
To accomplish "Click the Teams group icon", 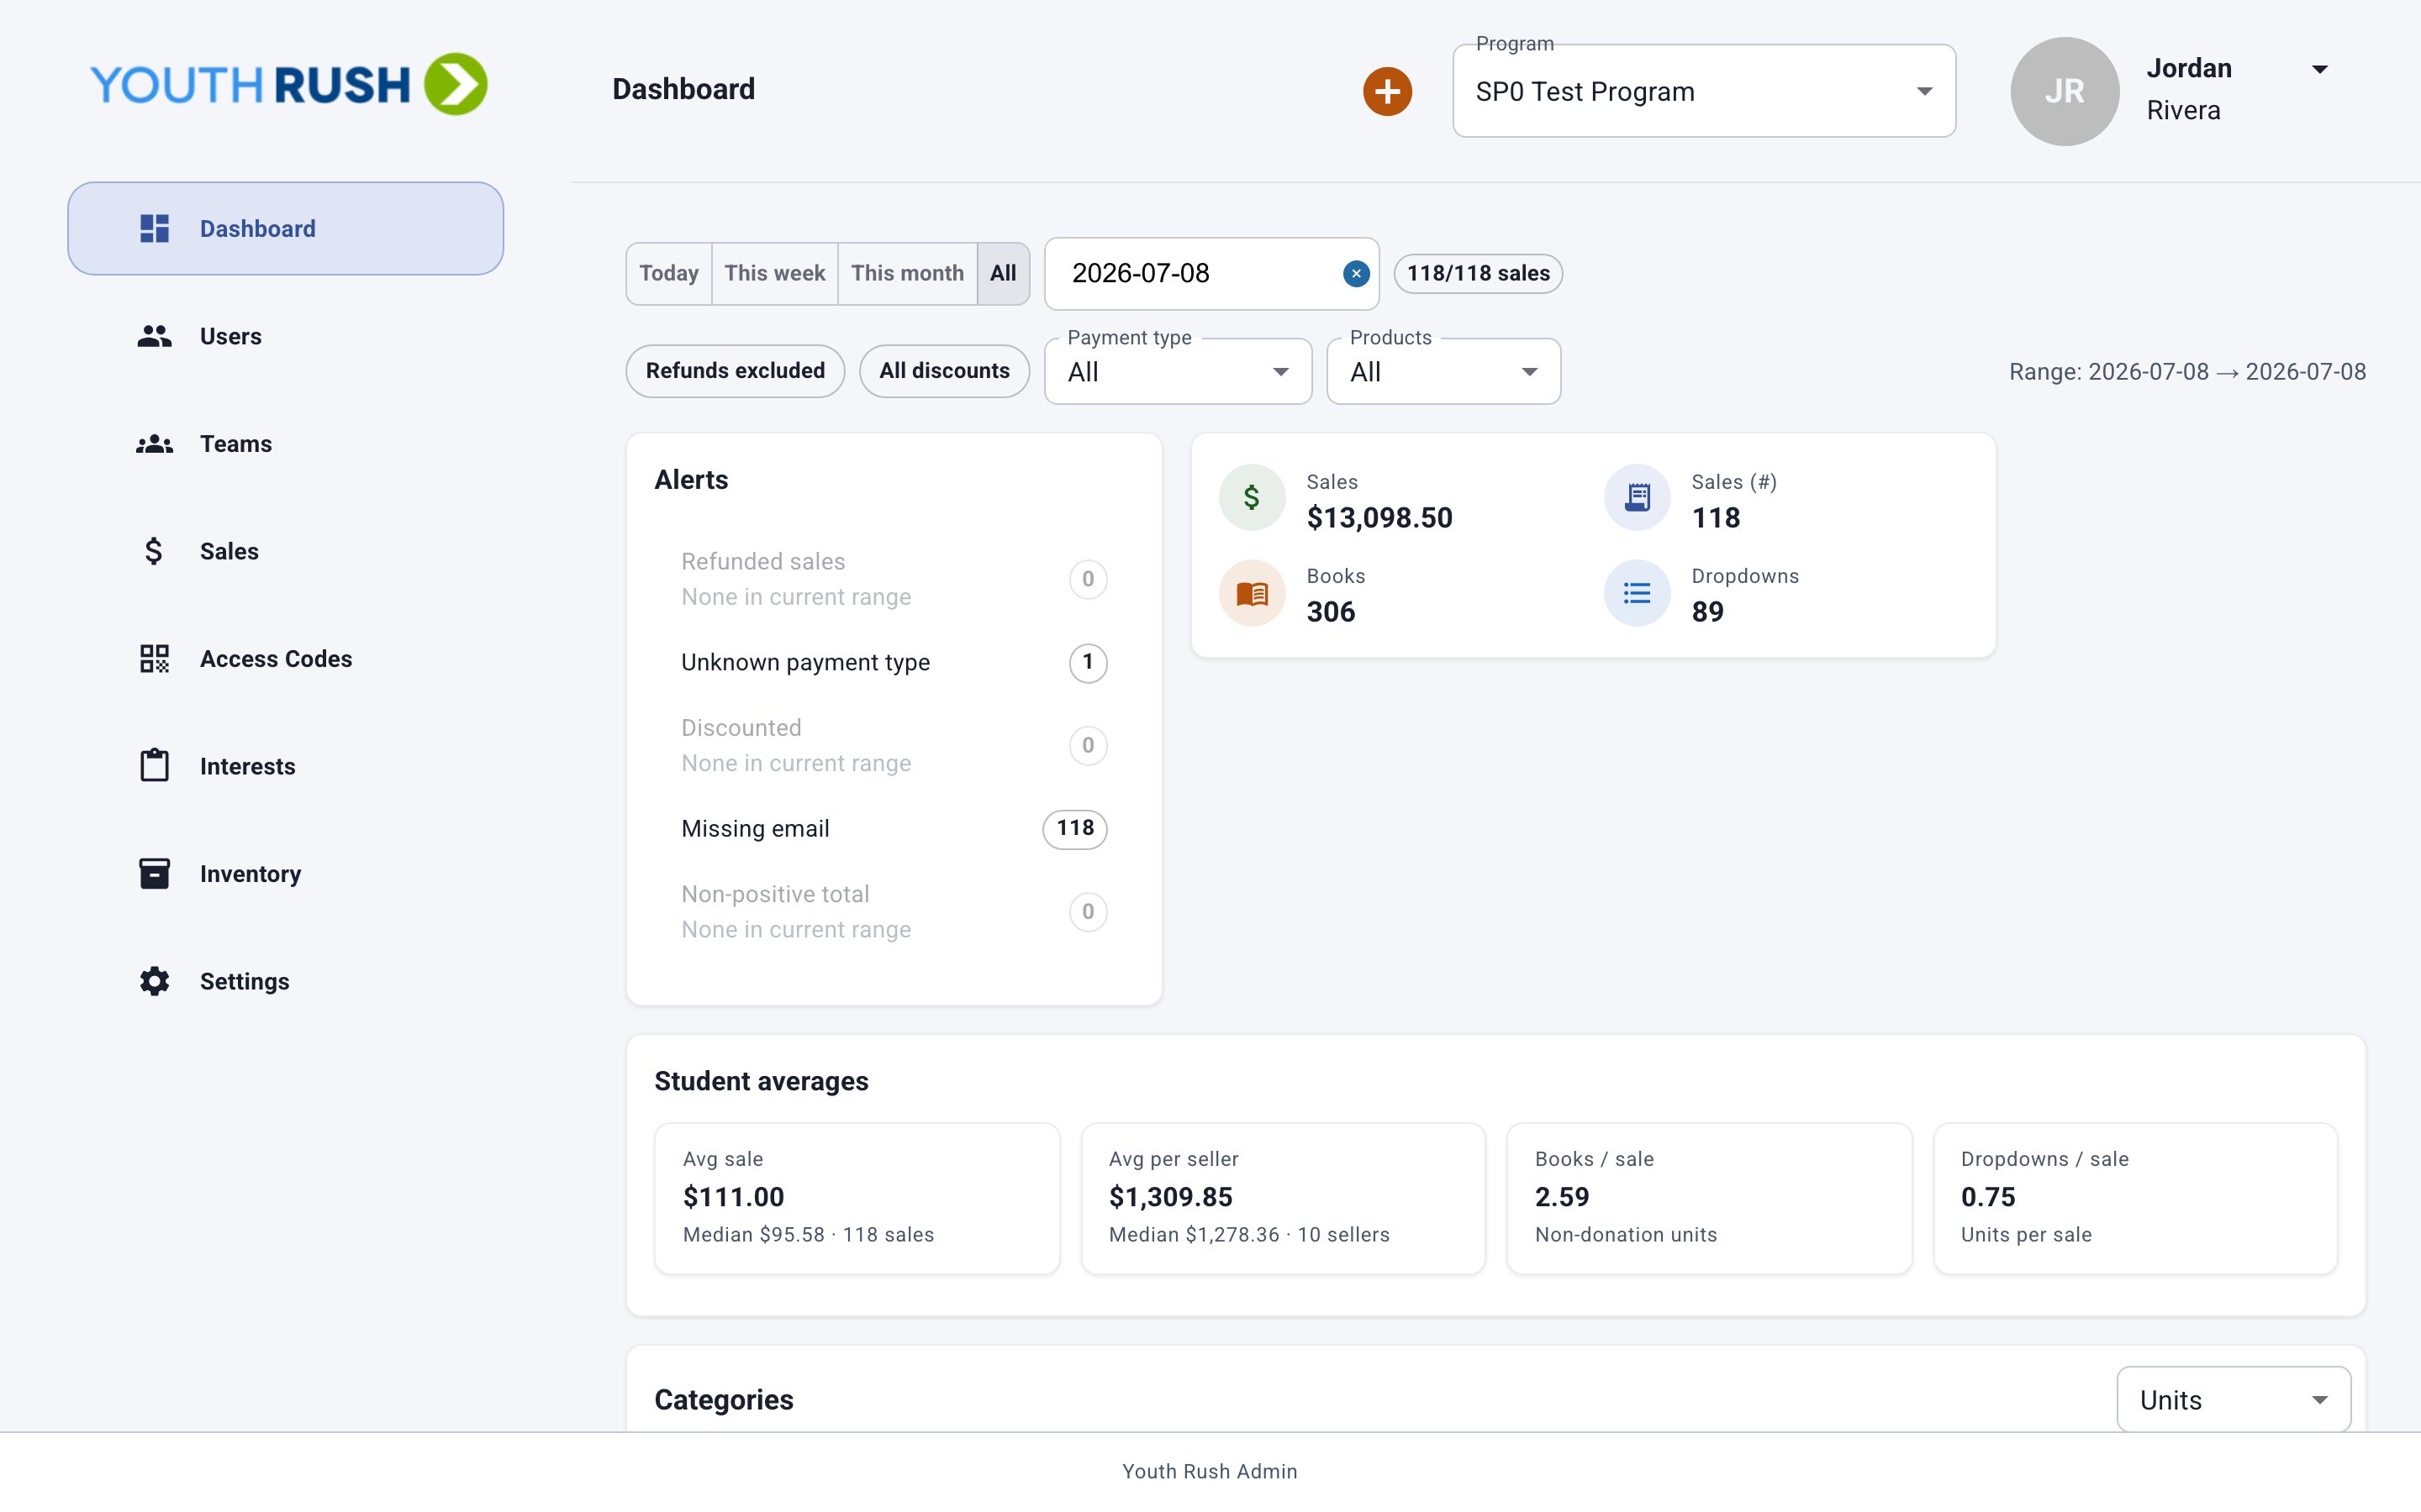I will 154,444.
